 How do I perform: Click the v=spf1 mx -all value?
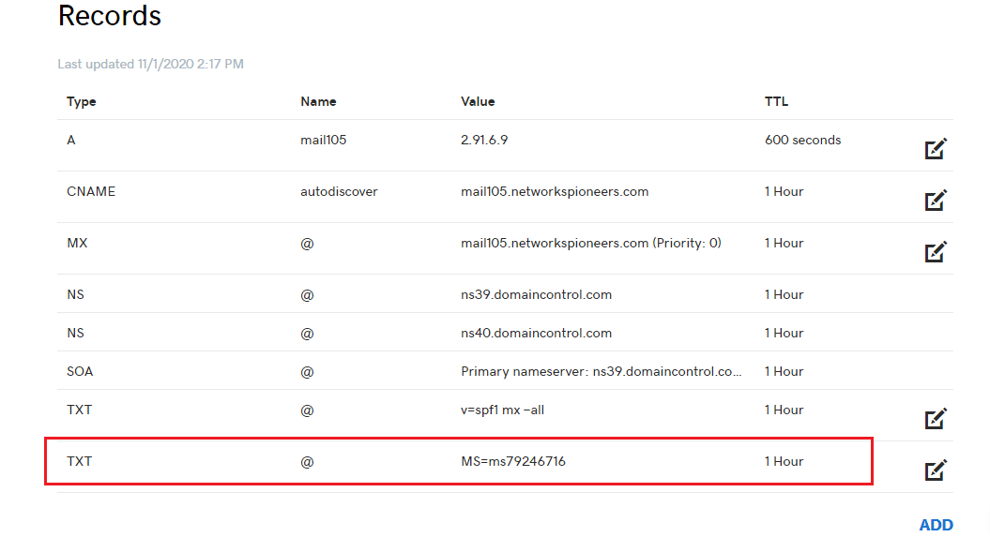503,410
